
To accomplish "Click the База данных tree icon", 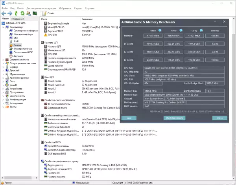I will pos(7,103).
